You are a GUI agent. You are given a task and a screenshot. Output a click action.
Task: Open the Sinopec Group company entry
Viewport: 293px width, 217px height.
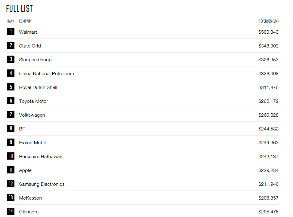pyautogui.click(x=35, y=60)
